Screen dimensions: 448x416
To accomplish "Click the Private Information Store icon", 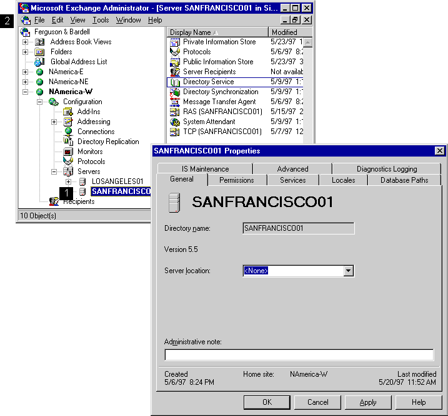I will pyautogui.click(x=175, y=42).
